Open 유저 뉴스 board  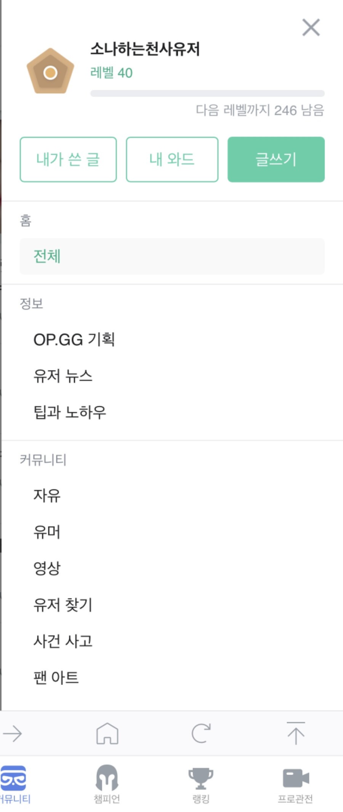coord(63,376)
